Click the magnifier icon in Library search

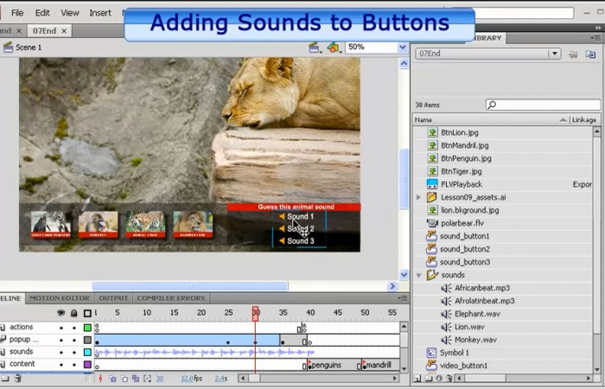[x=492, y=105]
